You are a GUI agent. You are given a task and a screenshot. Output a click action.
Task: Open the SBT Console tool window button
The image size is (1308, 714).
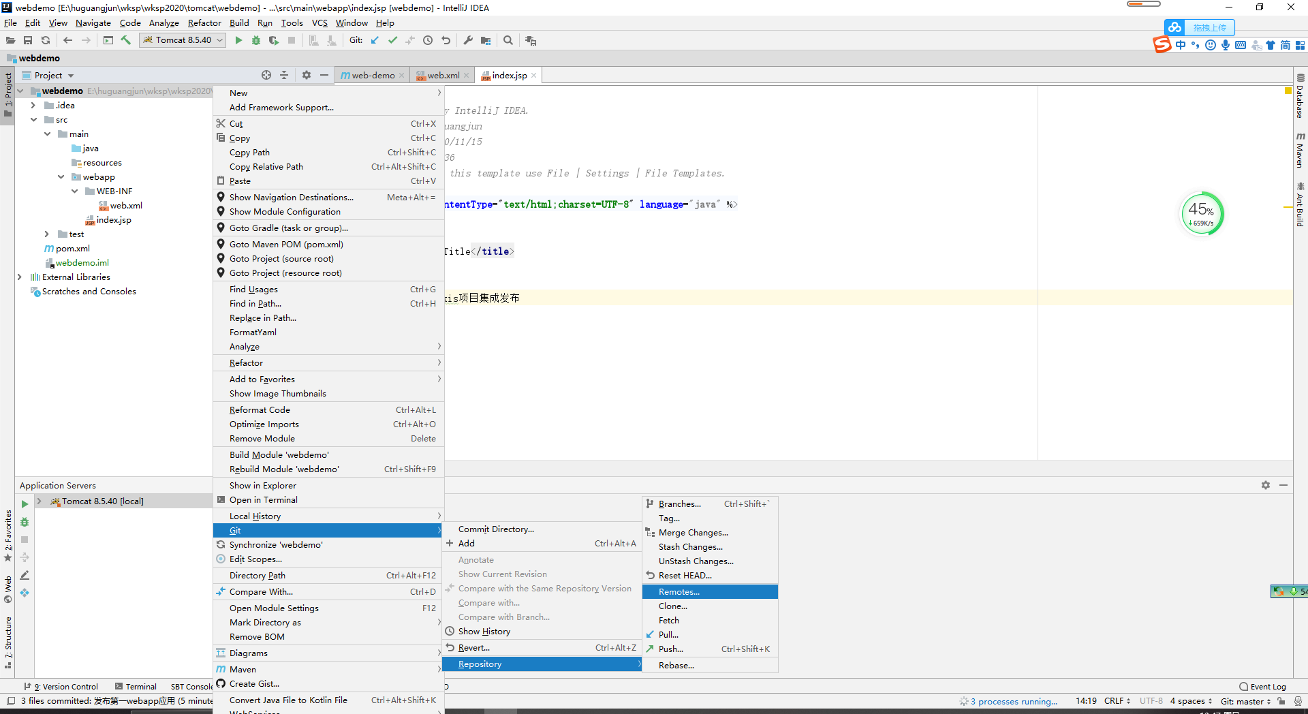coord(191,687)
